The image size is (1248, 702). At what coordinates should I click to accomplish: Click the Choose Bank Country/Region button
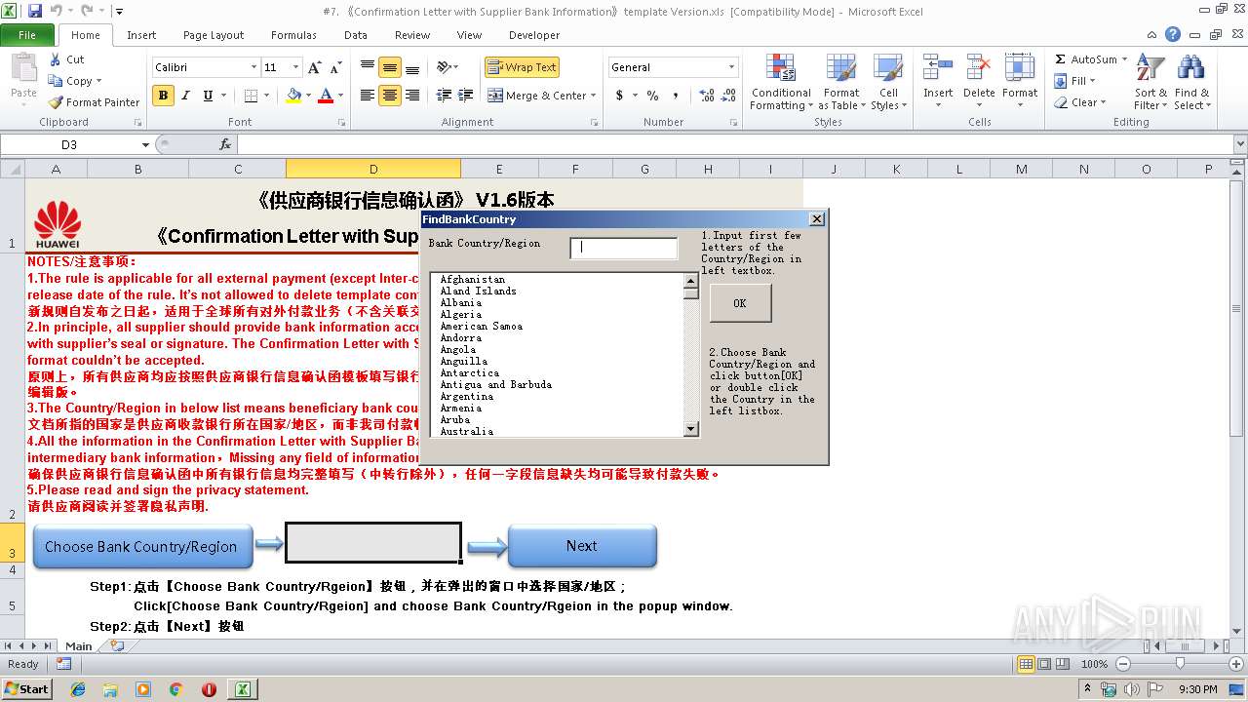[x=142, y=547]
